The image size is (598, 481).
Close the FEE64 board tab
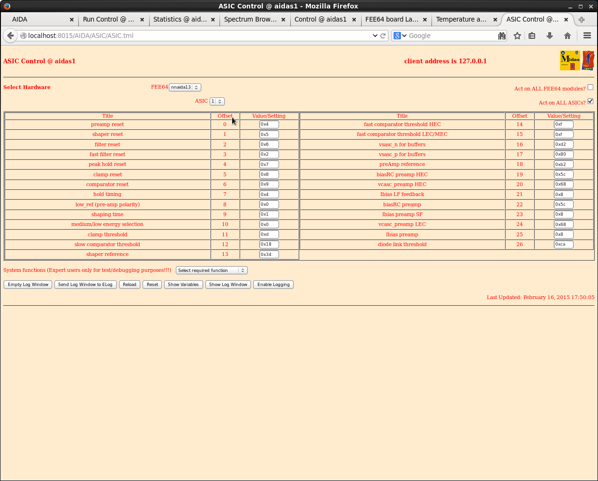click(x=425, y=20)
